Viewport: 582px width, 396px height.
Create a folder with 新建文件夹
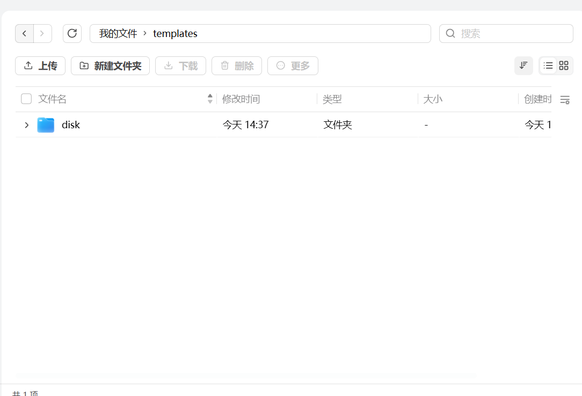[110, 65]
